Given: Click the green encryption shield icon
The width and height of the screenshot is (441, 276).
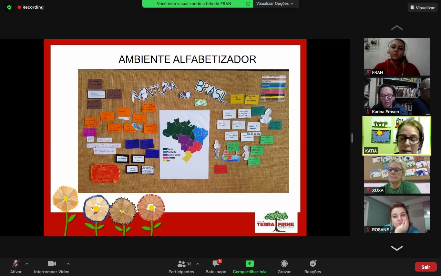Looking at the screenshot, I should 9,7.
